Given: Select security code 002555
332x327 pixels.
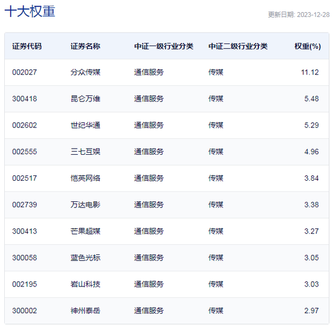Looking at the screenshot, I should point(25,152).
